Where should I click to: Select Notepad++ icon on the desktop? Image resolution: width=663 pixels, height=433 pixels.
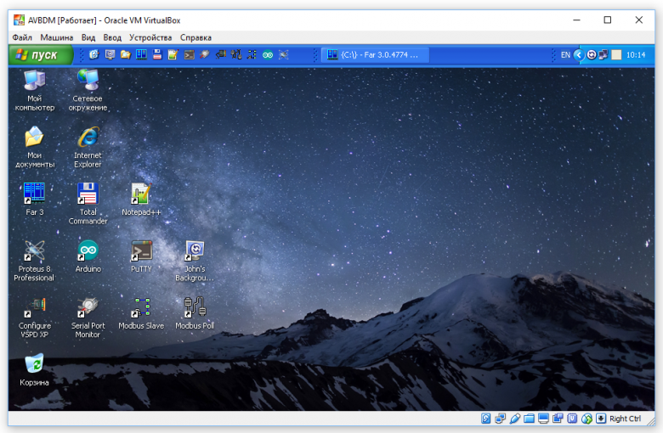[141, 199]
